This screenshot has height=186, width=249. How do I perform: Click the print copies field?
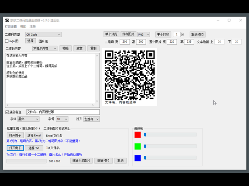[176, 34]
